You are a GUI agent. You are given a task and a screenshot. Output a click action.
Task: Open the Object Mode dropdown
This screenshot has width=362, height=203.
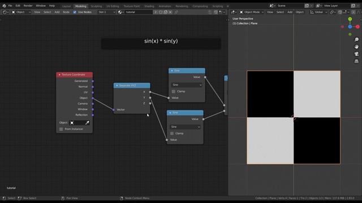[251, 12]
